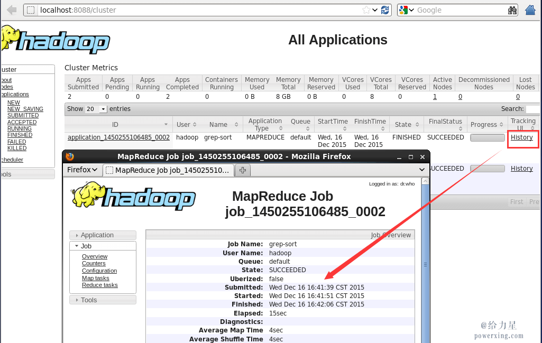Open the Firefox menu button in popup
The image size is (542, 343).
tap(82, 170)
